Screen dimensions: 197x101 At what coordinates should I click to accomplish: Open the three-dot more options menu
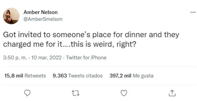[x=193, y=12]
